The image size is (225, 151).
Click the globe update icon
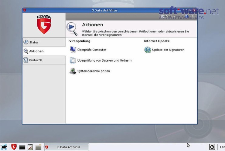coord(148,50)
